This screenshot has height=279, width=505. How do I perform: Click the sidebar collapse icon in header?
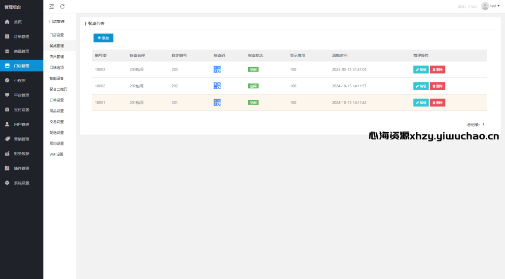coord(52,6)
